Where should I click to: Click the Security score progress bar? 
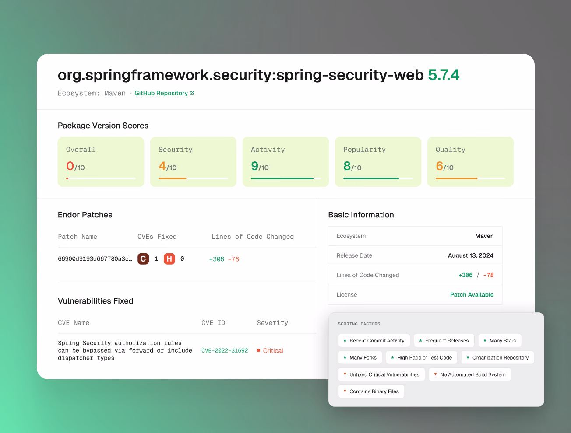click(x=193, y=178)
